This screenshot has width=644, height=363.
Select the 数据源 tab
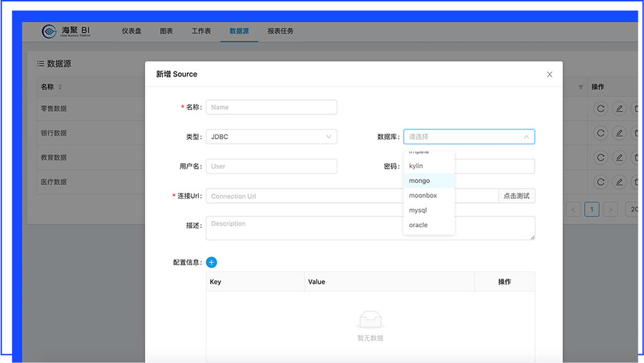(x=239, y=31)
